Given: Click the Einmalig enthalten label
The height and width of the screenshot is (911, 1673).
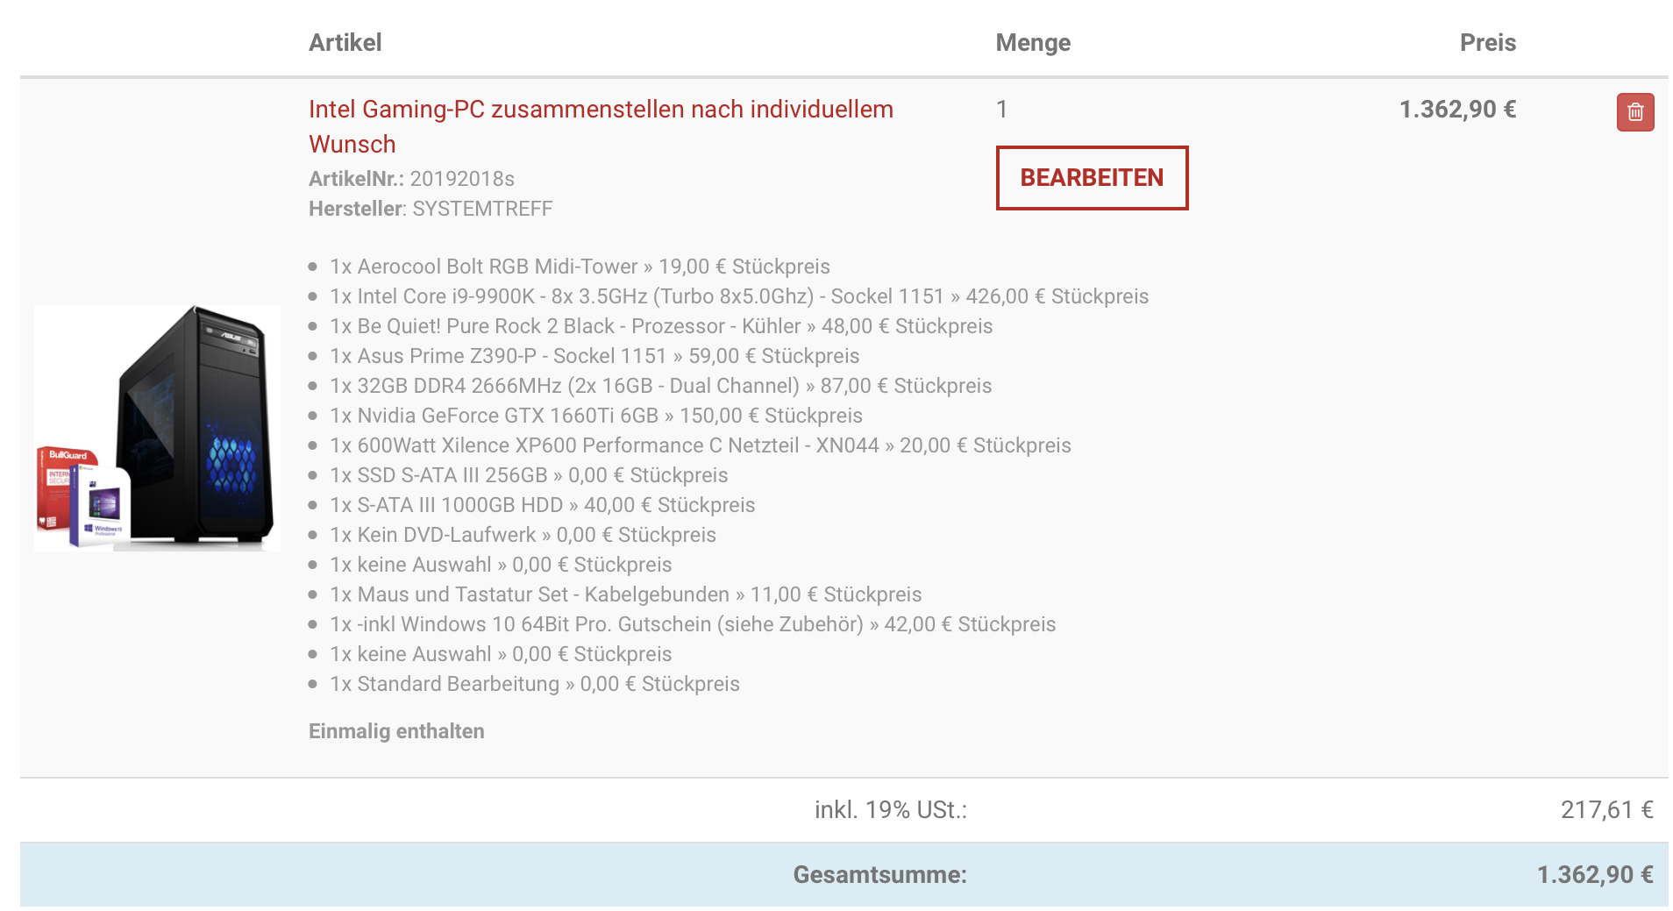Looking at the screenshot, I should pos(396,731).
